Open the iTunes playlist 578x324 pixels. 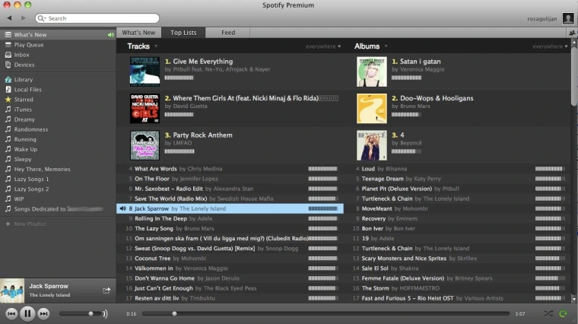pos(58,110)
